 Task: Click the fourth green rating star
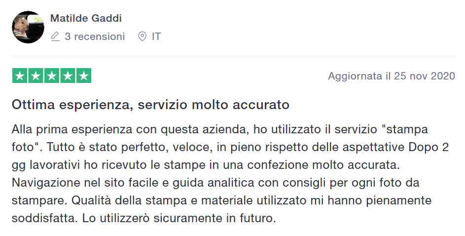[68, 76]
